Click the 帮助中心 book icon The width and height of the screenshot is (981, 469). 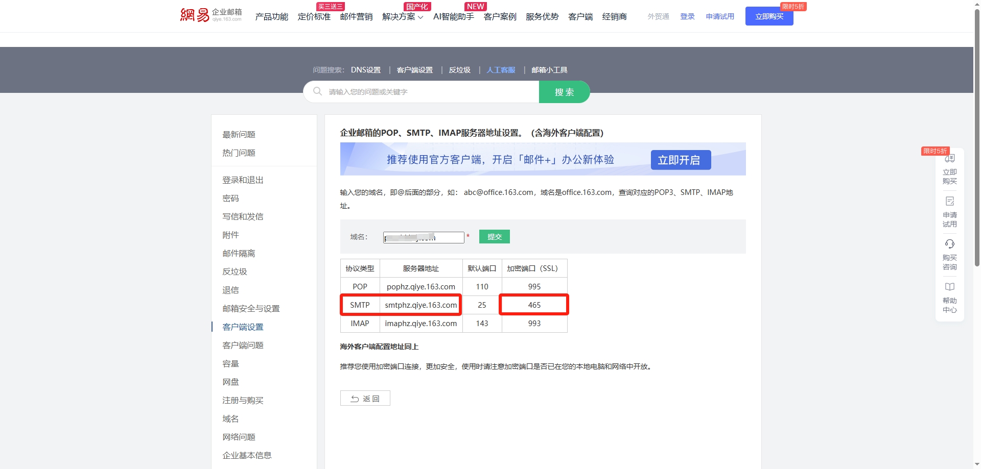950,287
